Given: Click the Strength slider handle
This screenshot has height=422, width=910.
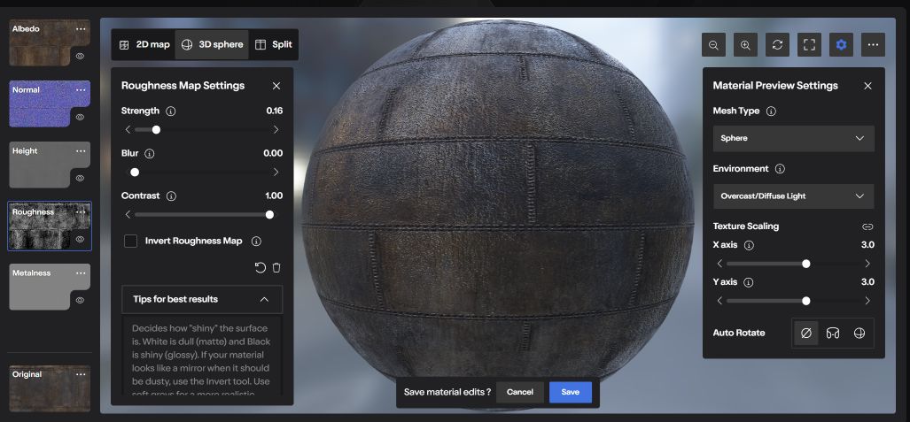Looking at the screenshot, I should [156, 130].
